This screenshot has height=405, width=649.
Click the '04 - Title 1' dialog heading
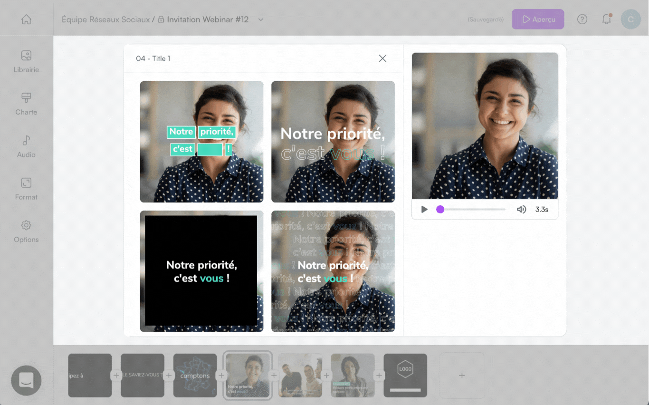153,58
